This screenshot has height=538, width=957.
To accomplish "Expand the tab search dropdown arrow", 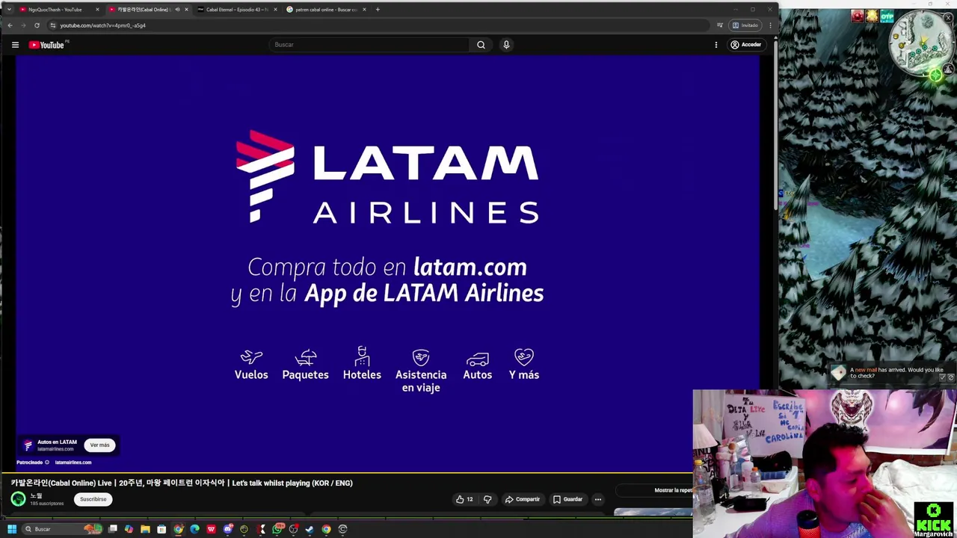I will pyautogui.click(x=9, y=10).
